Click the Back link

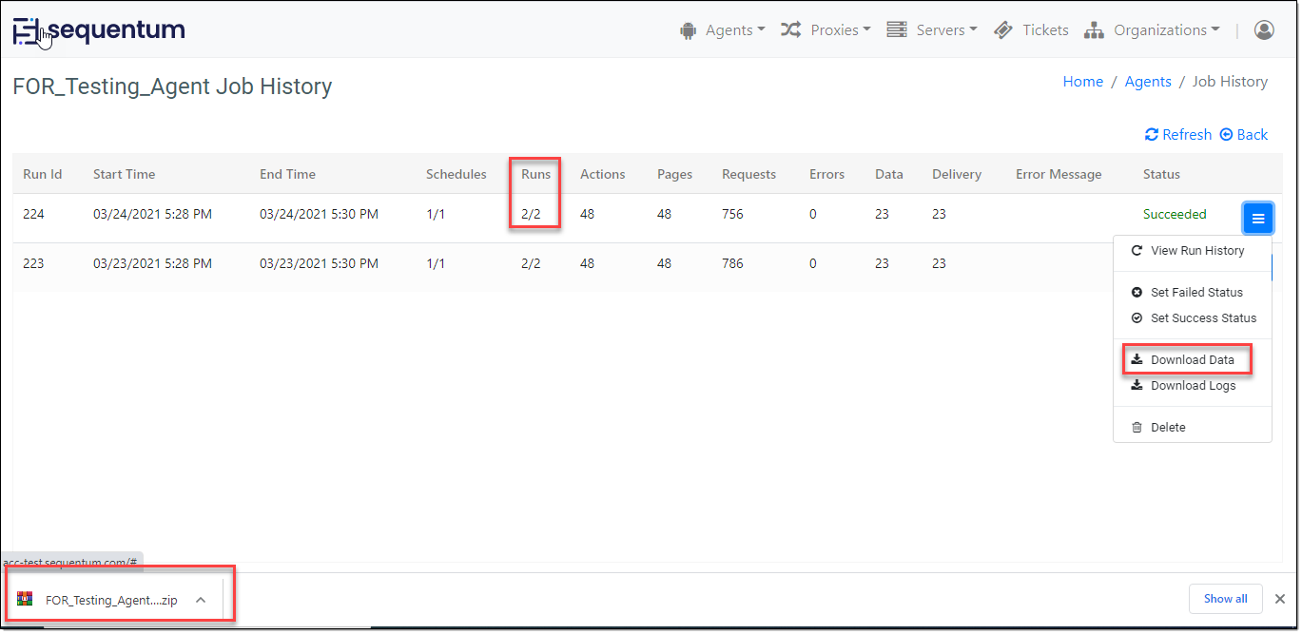click(1244, 134)
